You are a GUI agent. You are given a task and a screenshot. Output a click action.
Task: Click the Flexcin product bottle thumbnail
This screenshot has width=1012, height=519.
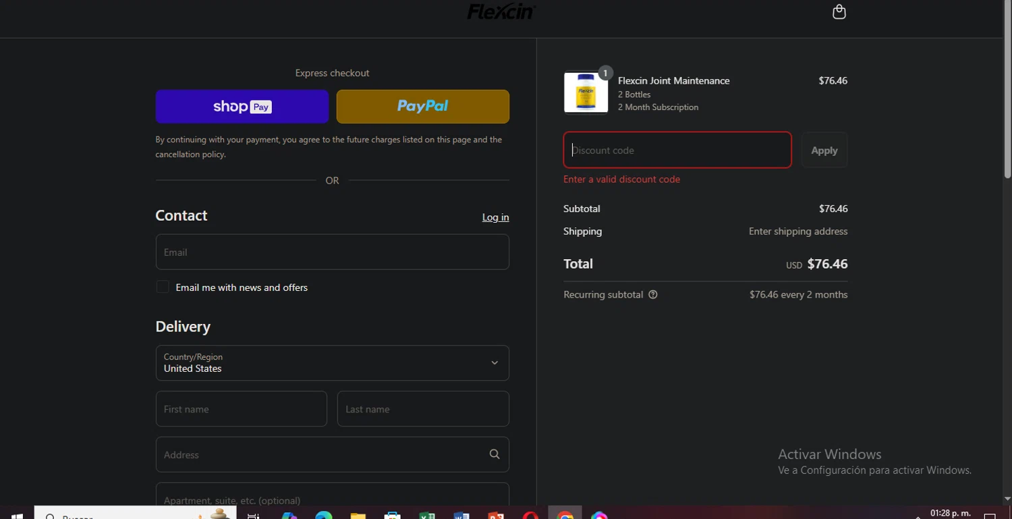586,92
